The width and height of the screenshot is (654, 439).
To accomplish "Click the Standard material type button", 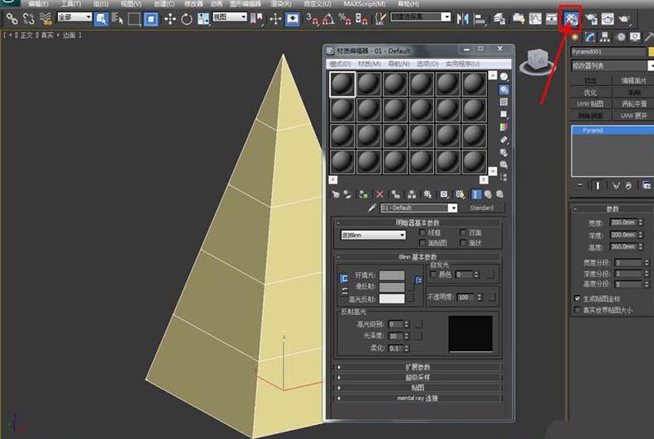I will tap(482, 208).
